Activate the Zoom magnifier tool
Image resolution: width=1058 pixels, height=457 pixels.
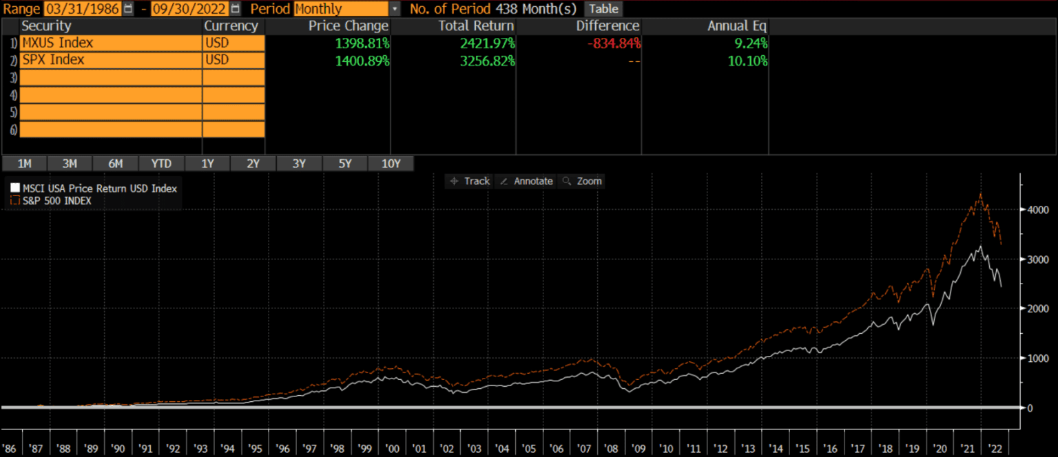582,181
